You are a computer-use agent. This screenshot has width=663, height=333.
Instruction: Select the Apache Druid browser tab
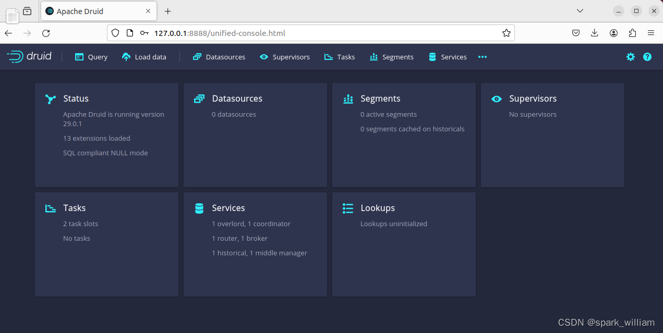[x=99, y=11]
